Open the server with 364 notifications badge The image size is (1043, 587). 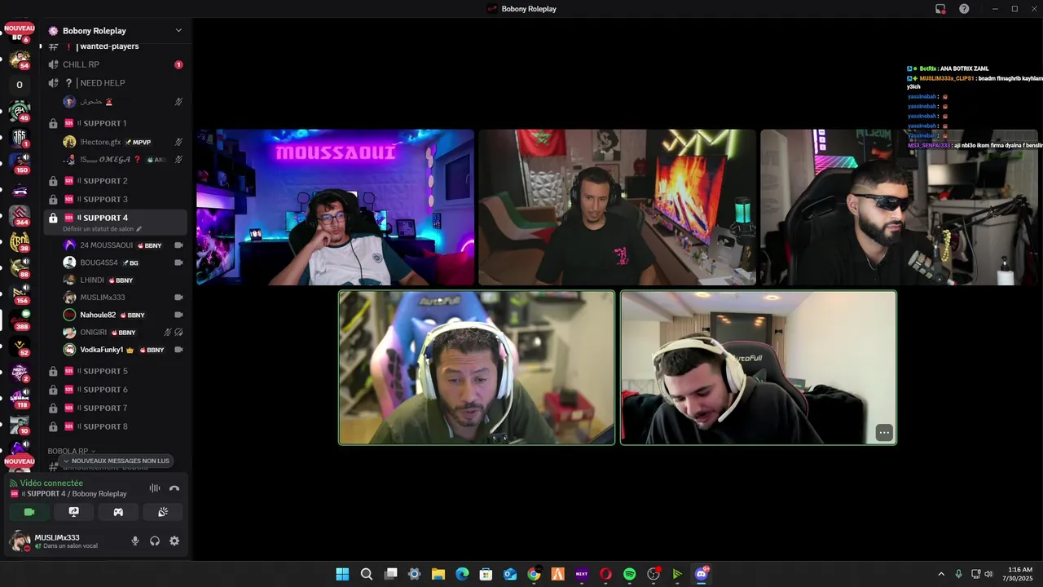(20, 215)
